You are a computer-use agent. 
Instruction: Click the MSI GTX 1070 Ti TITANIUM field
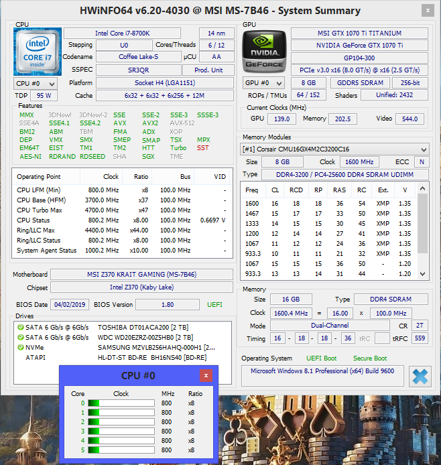coord(359,34)
